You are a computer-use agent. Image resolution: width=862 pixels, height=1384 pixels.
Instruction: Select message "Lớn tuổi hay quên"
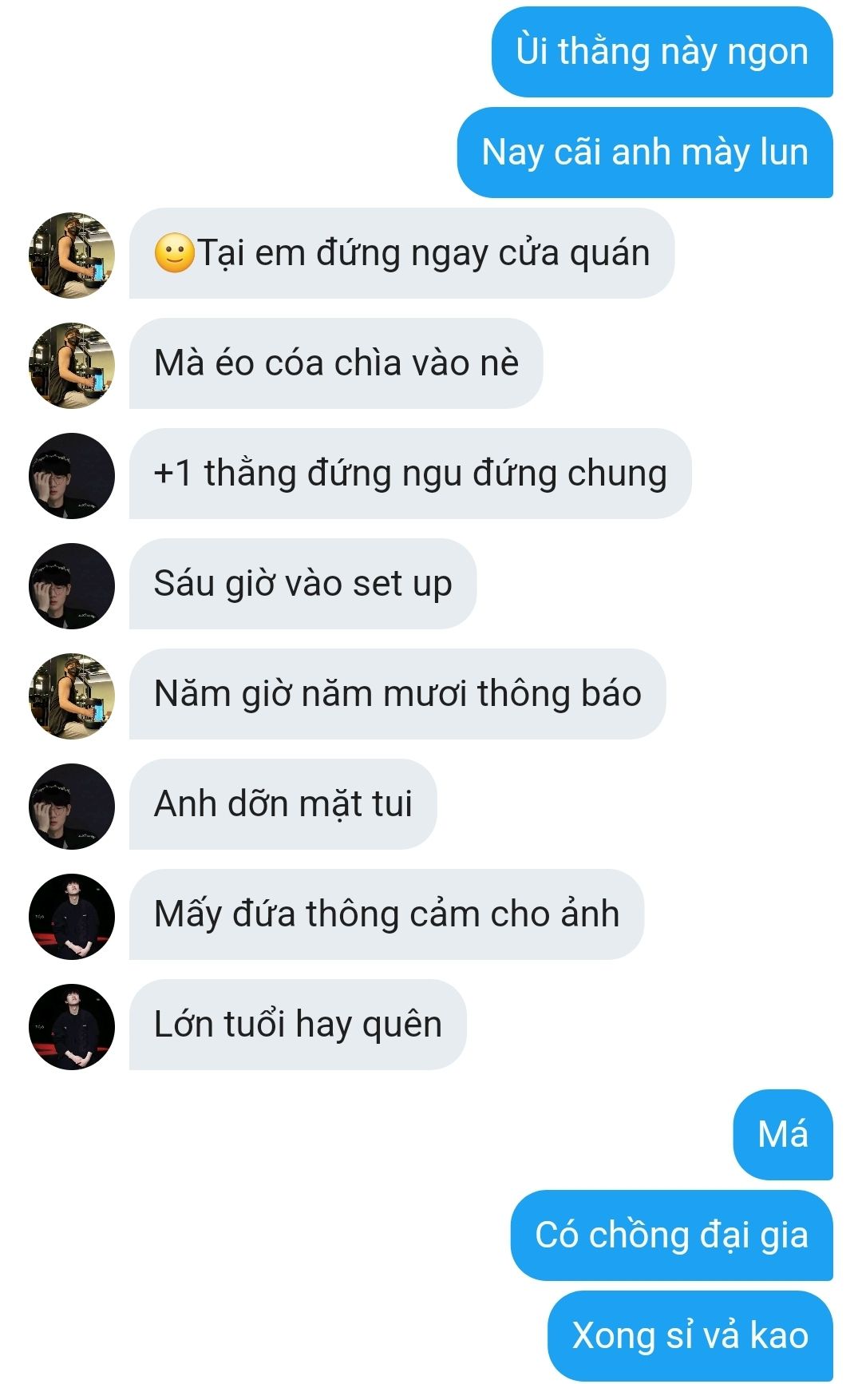point(298,1025)
